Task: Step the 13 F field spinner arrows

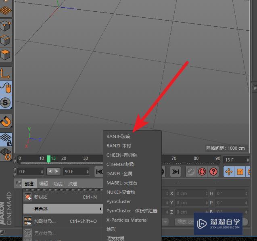Action: coord(248,160)
